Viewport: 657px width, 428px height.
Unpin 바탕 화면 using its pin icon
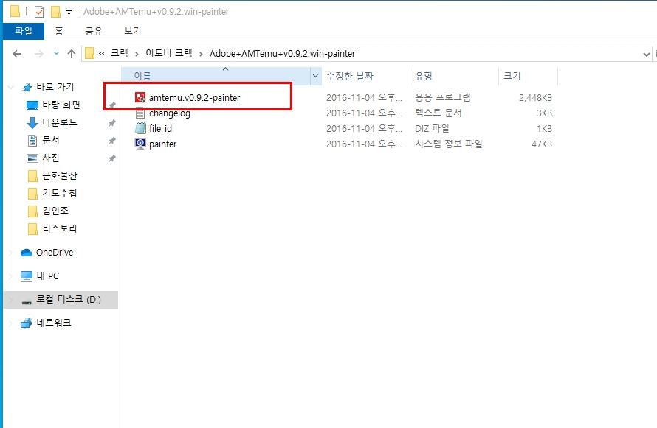coord(112,105)
